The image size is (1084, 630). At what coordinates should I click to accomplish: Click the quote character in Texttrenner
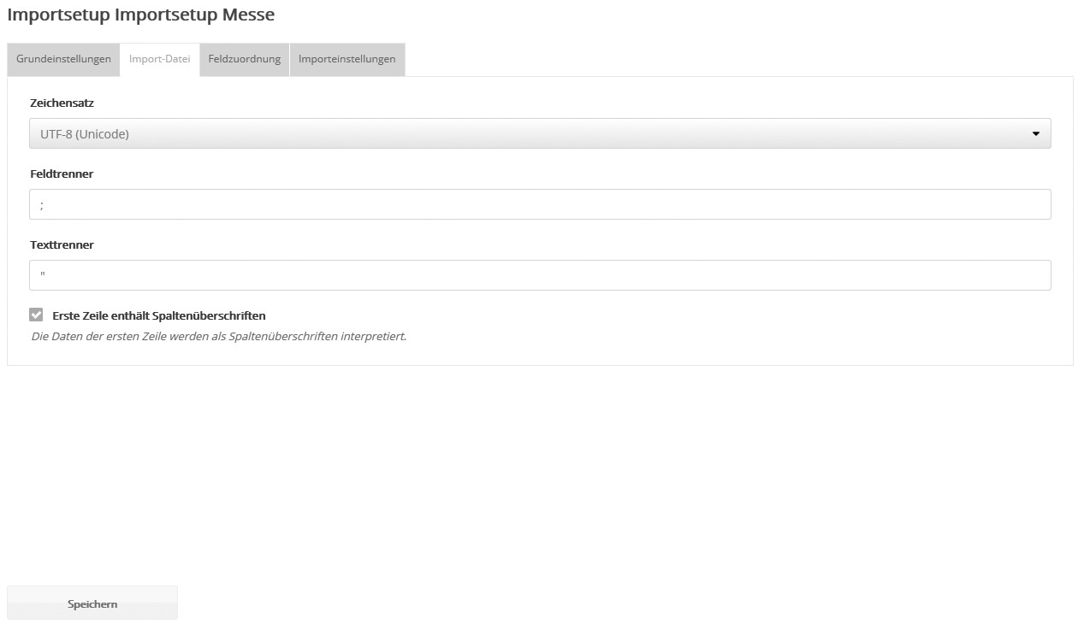tap(42, 275)
